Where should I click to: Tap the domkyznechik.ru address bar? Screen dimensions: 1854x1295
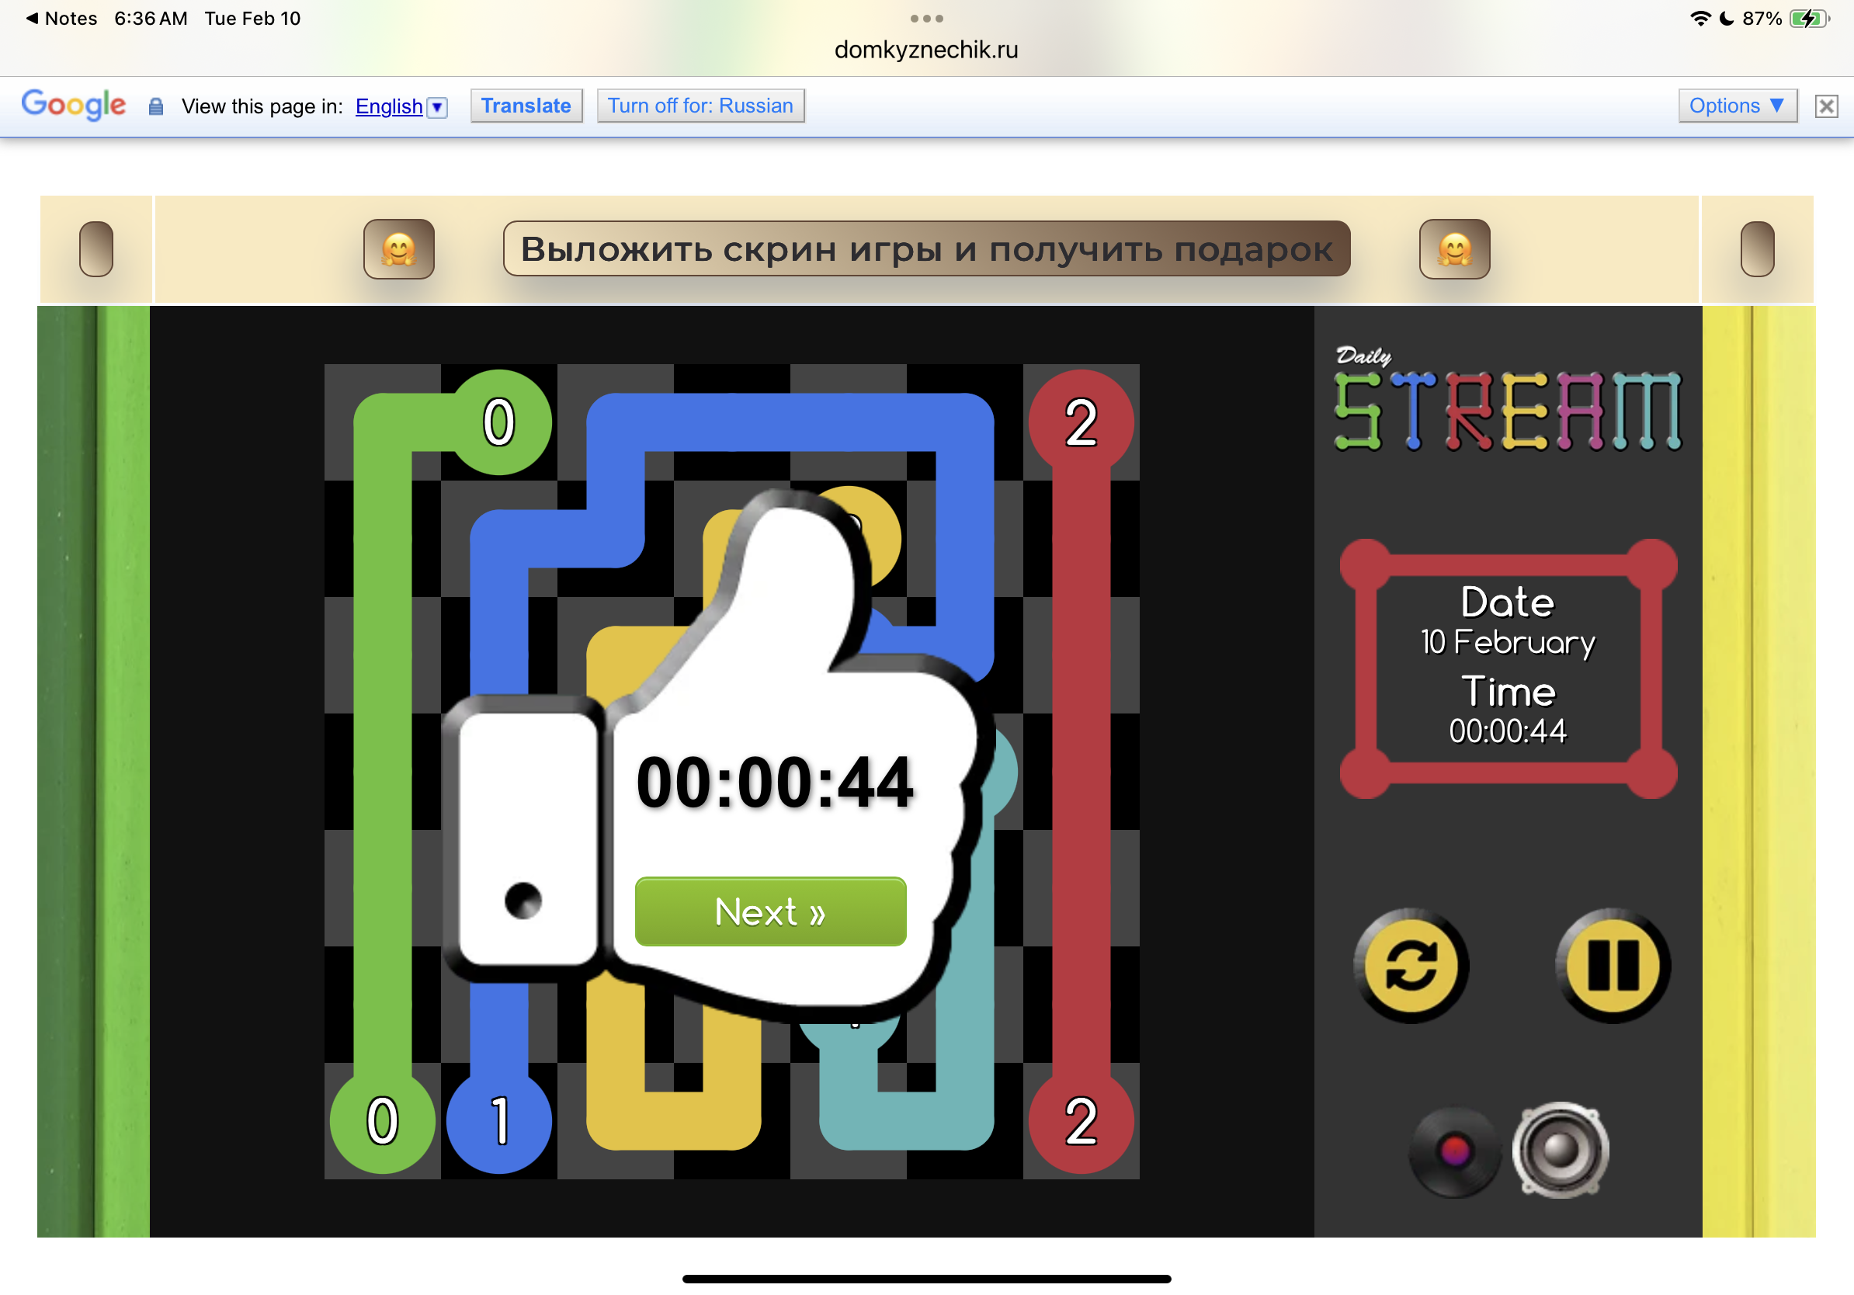[x=925, y=50]
